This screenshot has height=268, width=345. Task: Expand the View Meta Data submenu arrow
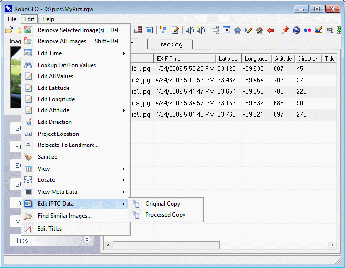click(x=124, y=192)
